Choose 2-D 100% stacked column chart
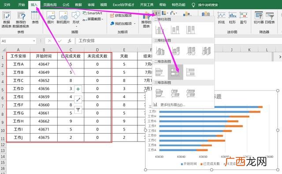The width and height of the screenshot is (282, 174). point(191,30)
